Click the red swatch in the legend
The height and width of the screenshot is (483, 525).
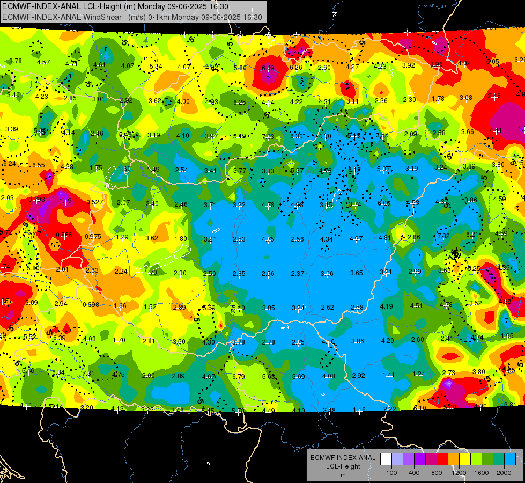coord(442,459)
